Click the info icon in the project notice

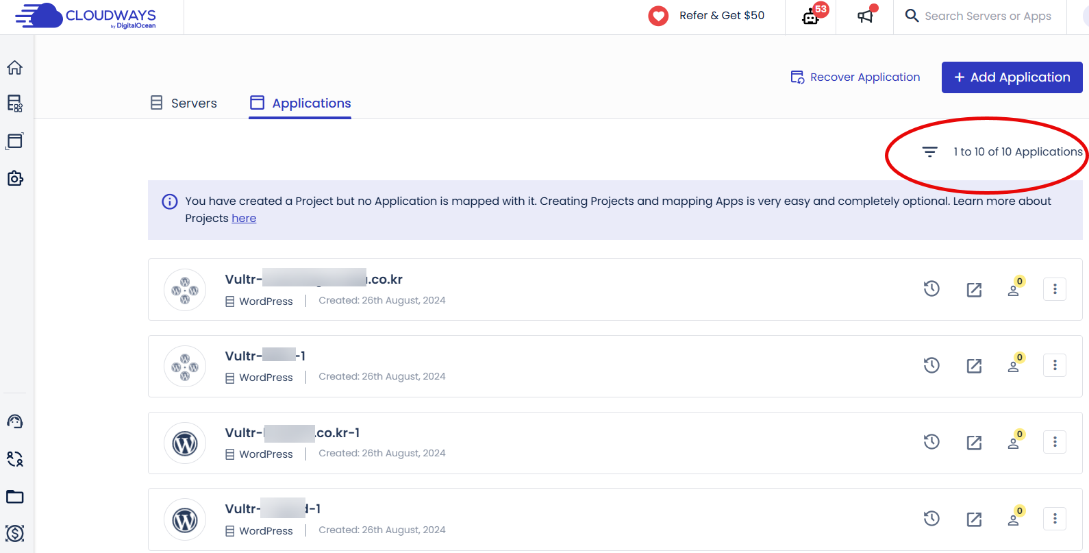[169, 201]
